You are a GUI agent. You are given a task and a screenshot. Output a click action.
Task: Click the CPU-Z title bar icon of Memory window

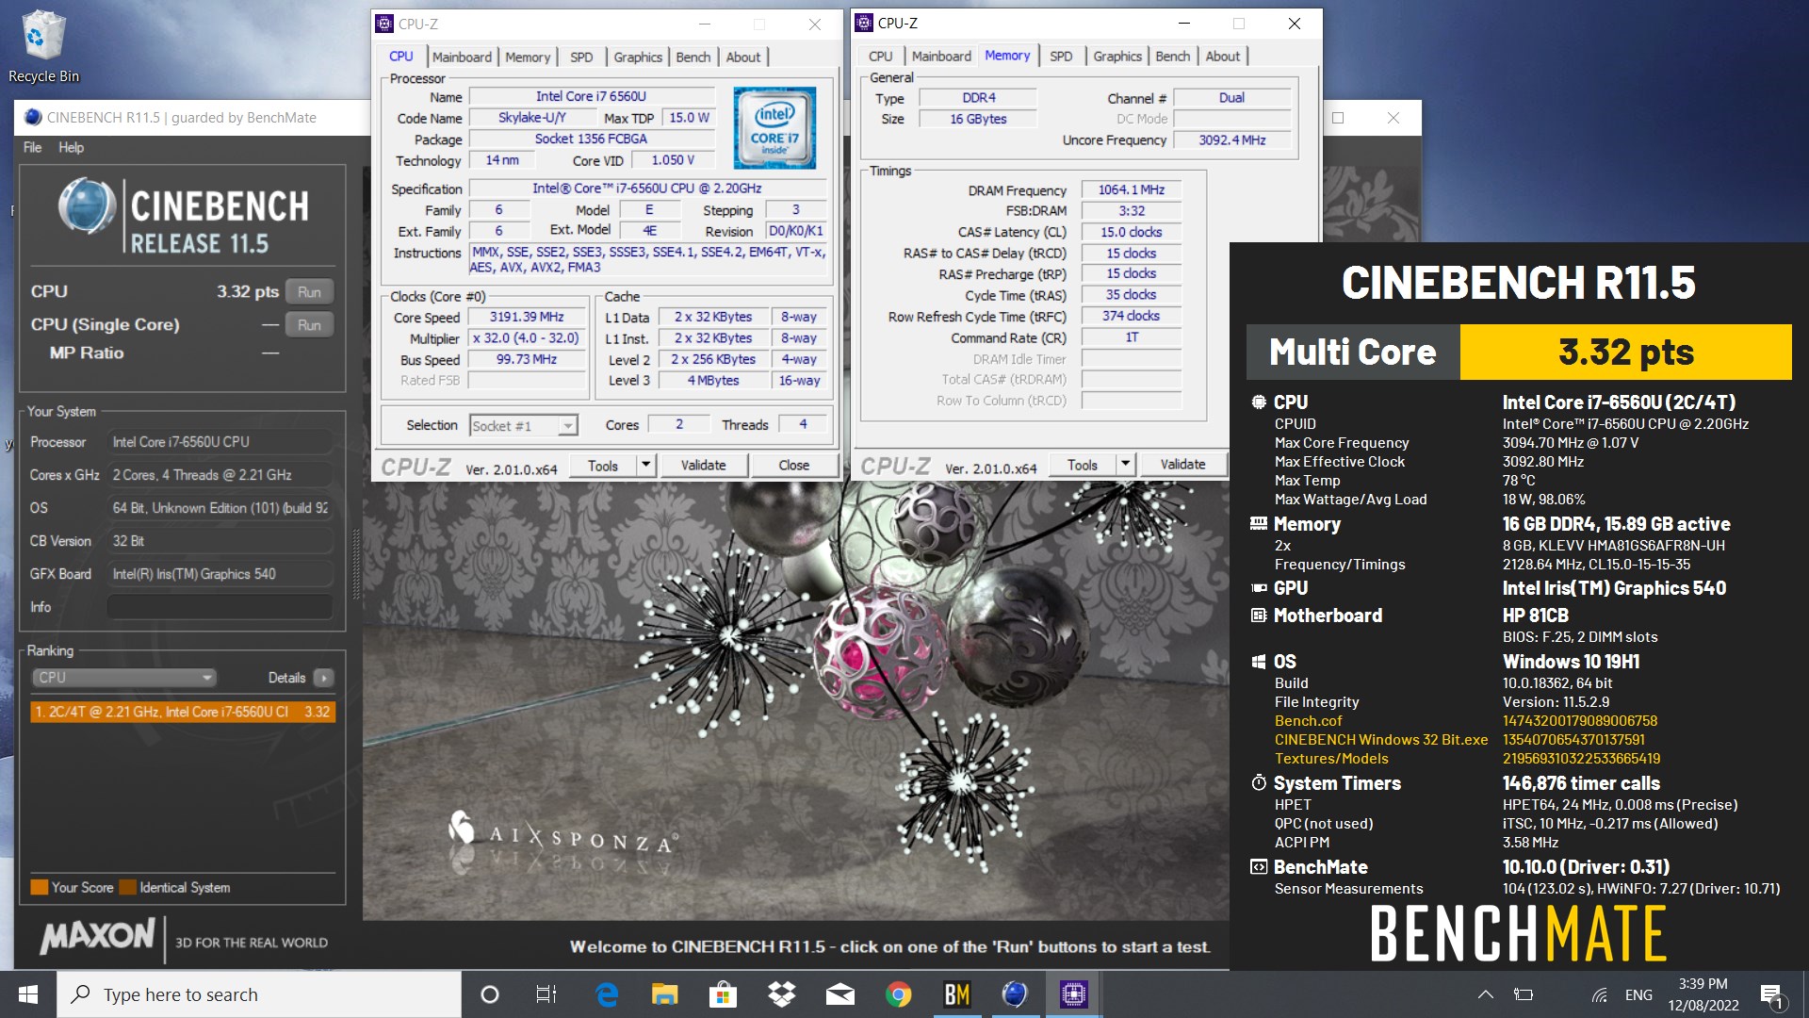864,23
